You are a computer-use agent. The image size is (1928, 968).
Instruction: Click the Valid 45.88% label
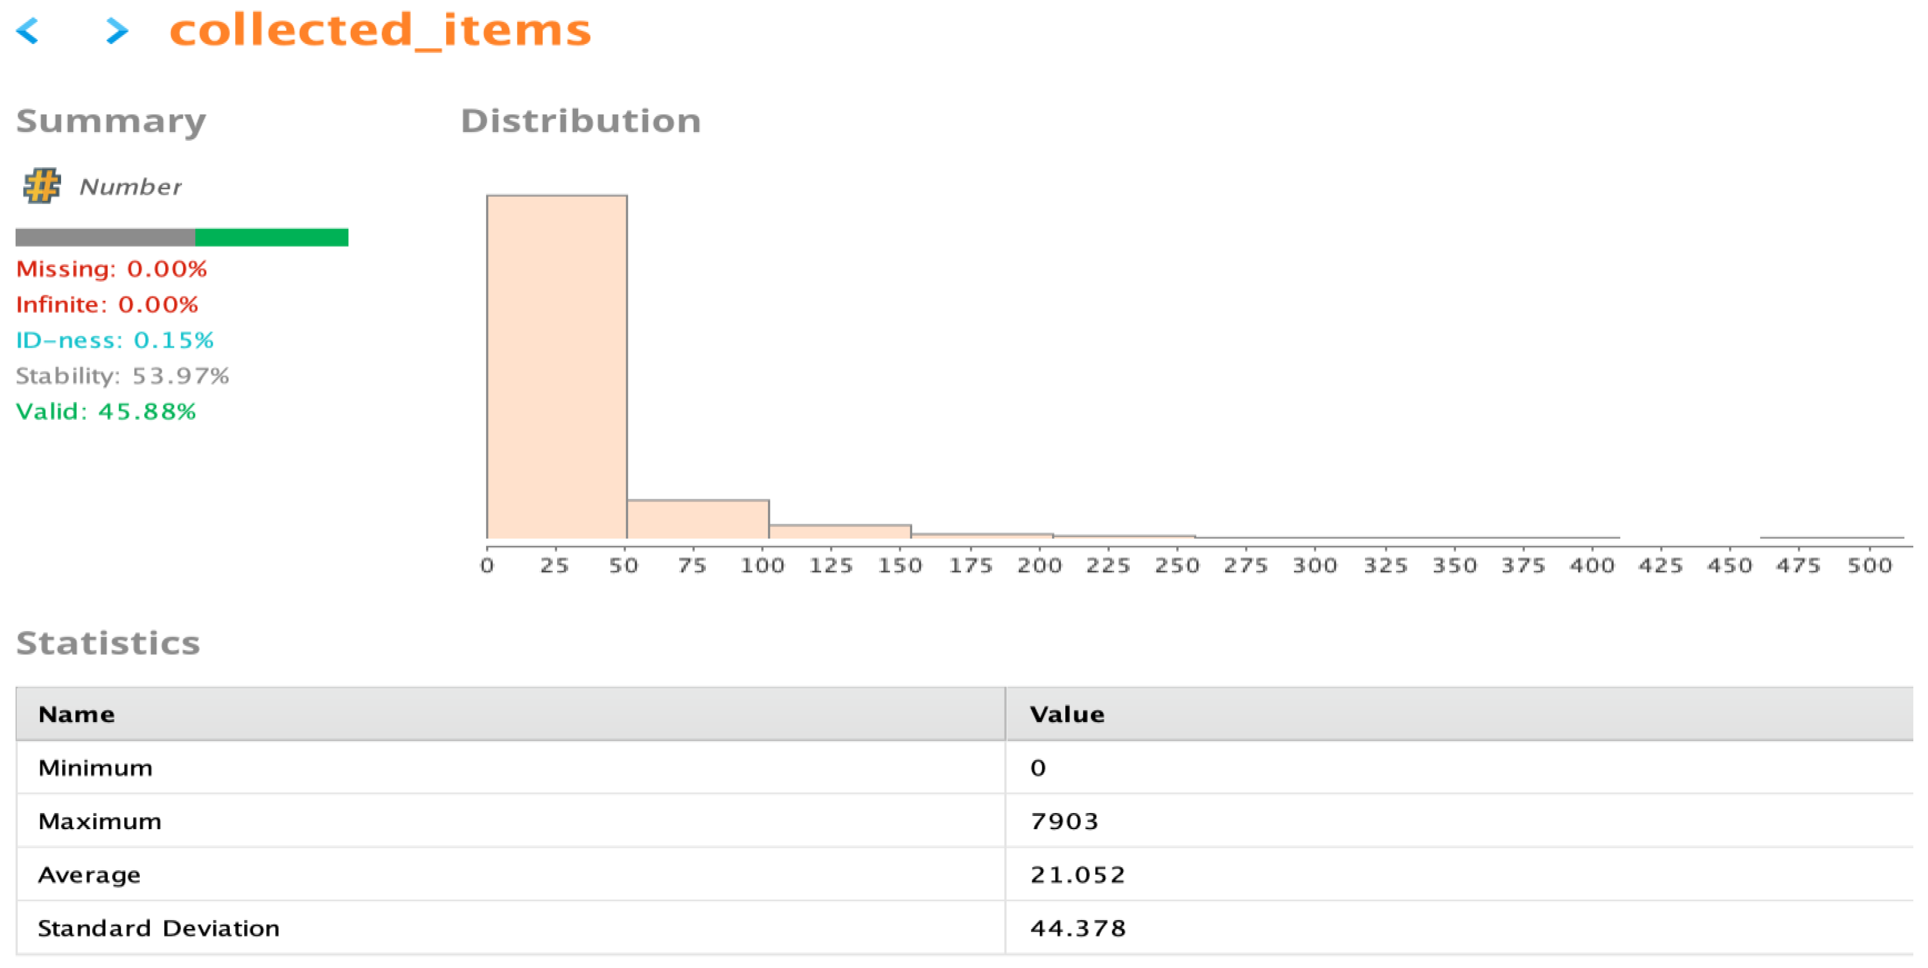click(x=106, y=412)
